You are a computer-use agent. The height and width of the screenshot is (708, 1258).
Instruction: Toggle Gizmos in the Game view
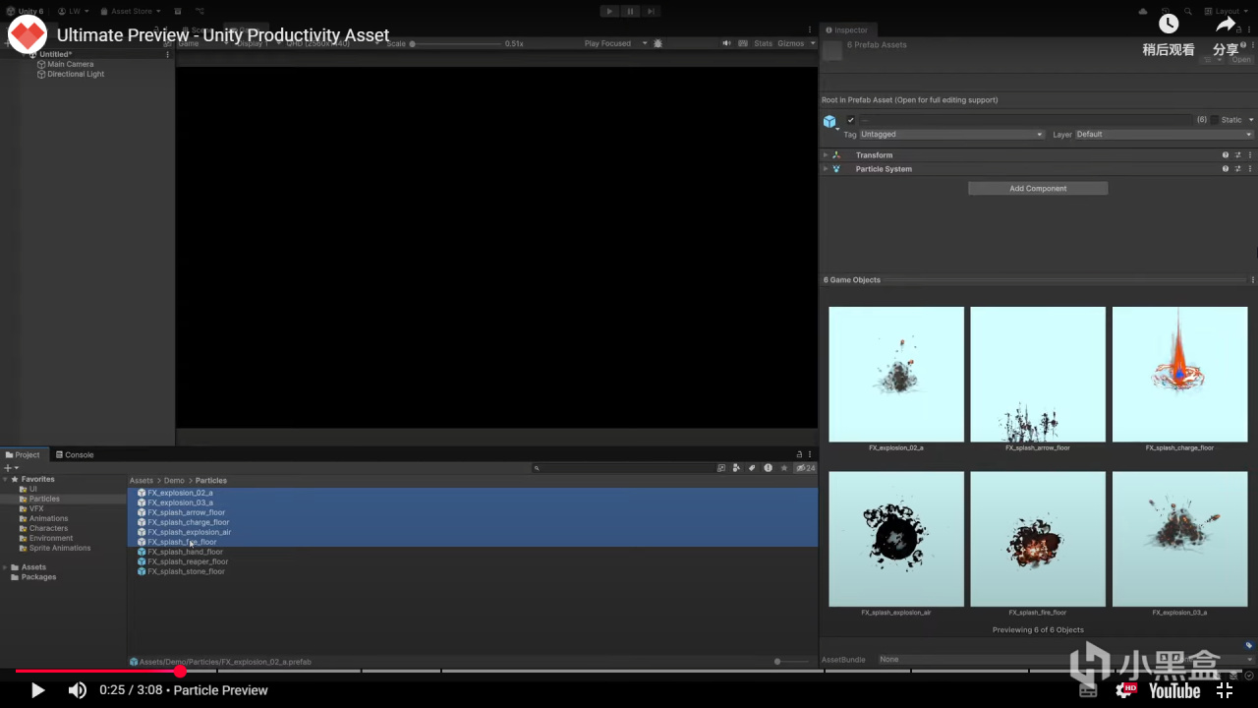[x=790, y=43]
